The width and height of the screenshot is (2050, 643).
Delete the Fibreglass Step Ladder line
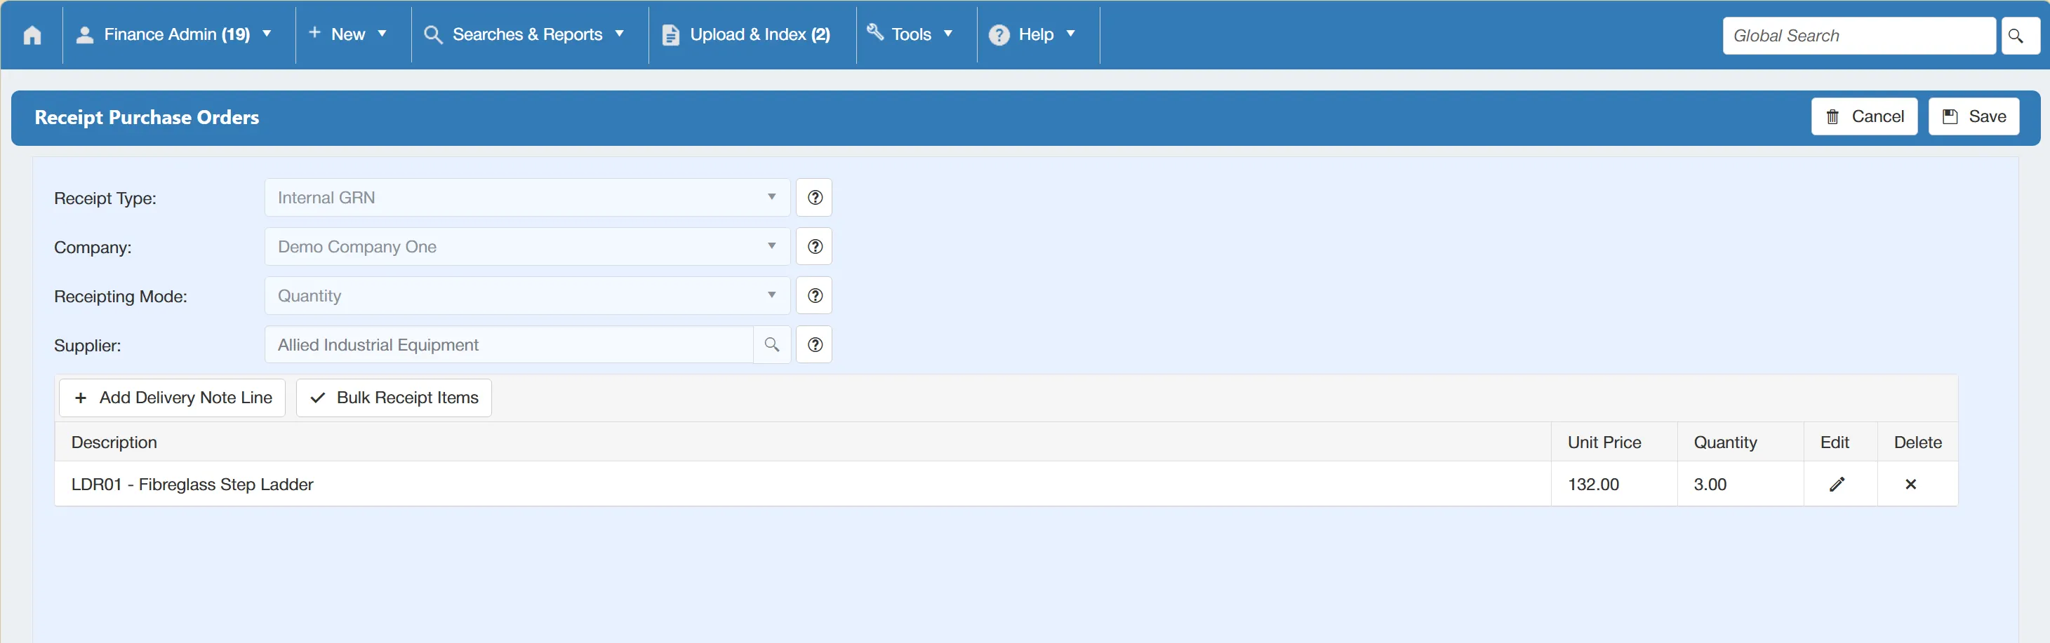coord(1910,484)
